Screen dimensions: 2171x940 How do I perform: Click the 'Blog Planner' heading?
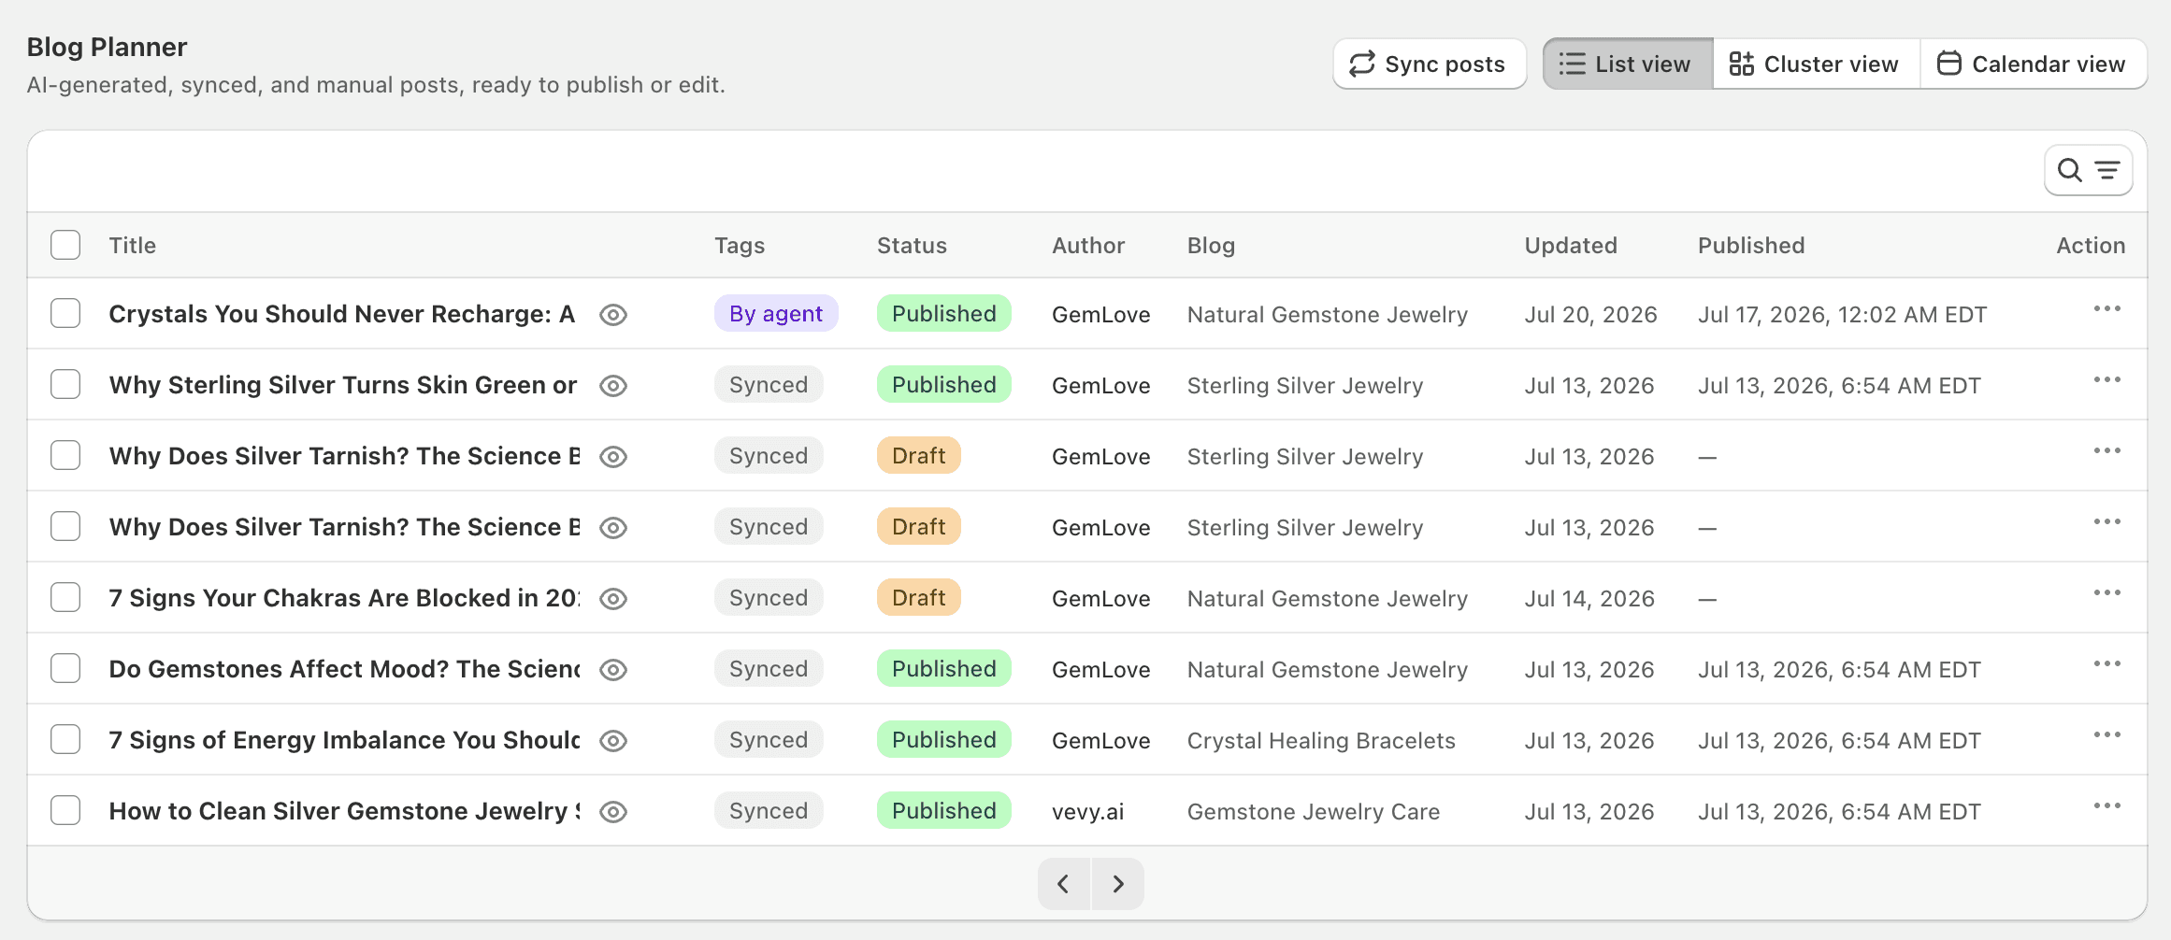(x=107, y=47)
